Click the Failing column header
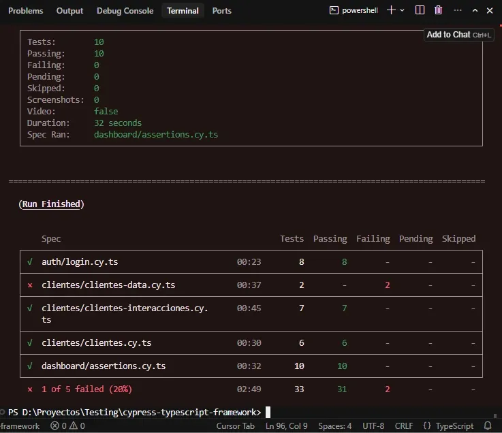This screenshot has height=433, width=502. pyautogui.click(x=373, y=239)
